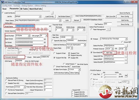Open Serial Number bytes dropdown
Screen dimensions: 139x100
pyautogui.click(x=29, y=36)
